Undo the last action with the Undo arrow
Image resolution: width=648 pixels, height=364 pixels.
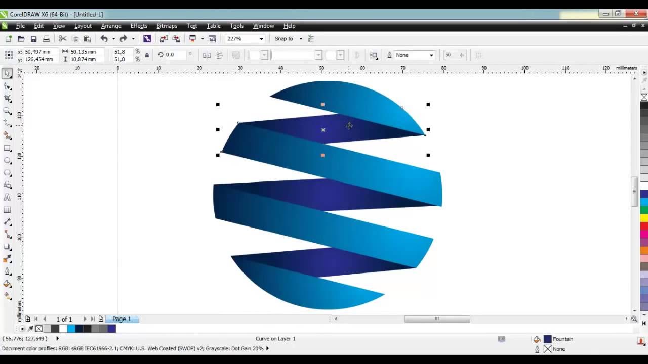tap(104, 39)
